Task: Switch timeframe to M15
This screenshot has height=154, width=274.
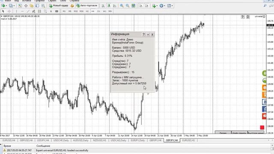Action: point(76,11)
